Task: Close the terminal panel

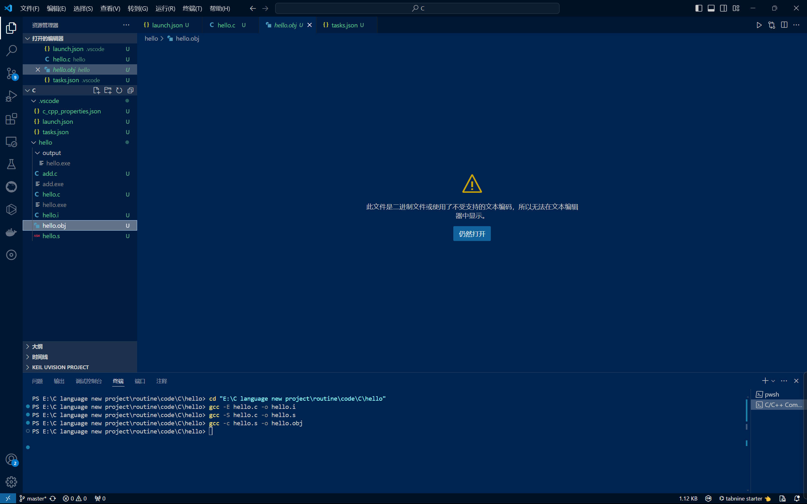Action: 796,381
